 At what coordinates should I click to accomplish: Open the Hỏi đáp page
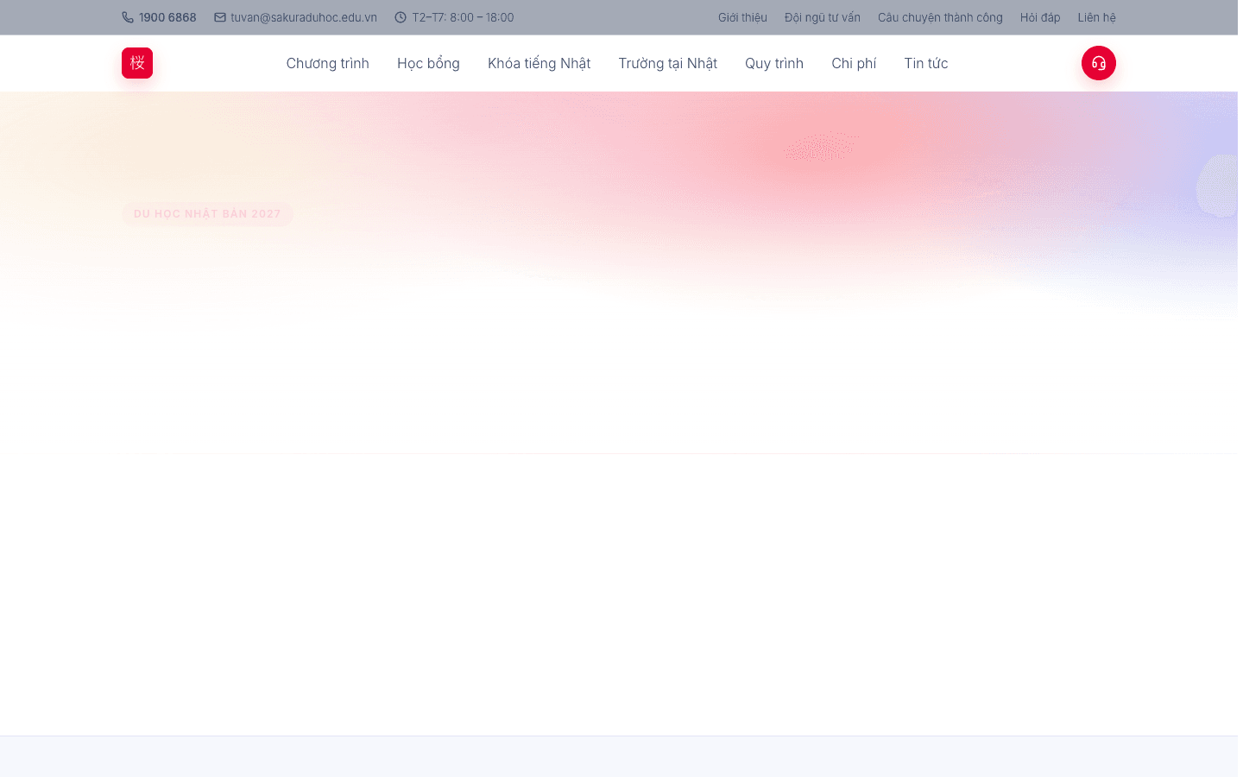[x=1040, y=17]
